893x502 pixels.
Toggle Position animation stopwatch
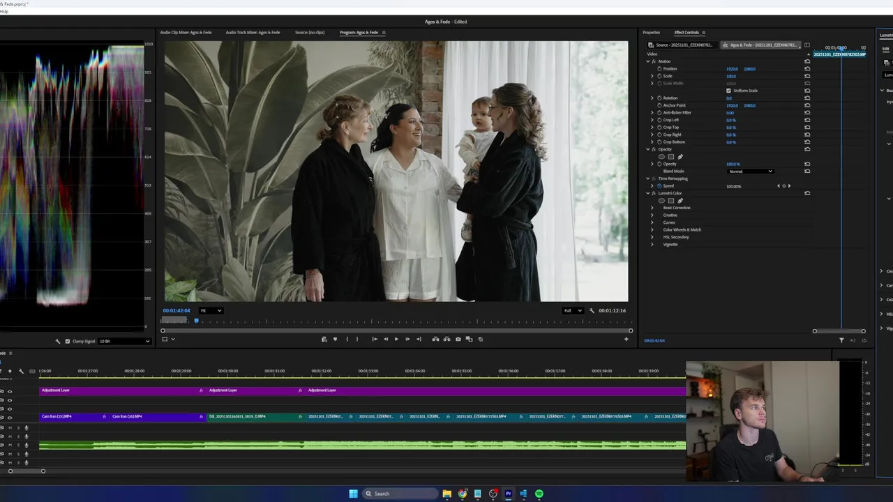tap(659, 68)
